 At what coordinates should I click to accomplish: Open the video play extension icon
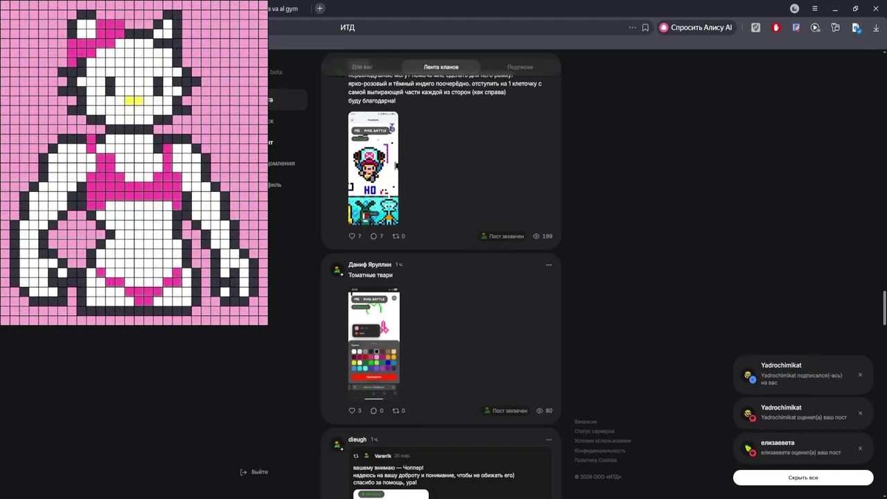click(816, 28)
